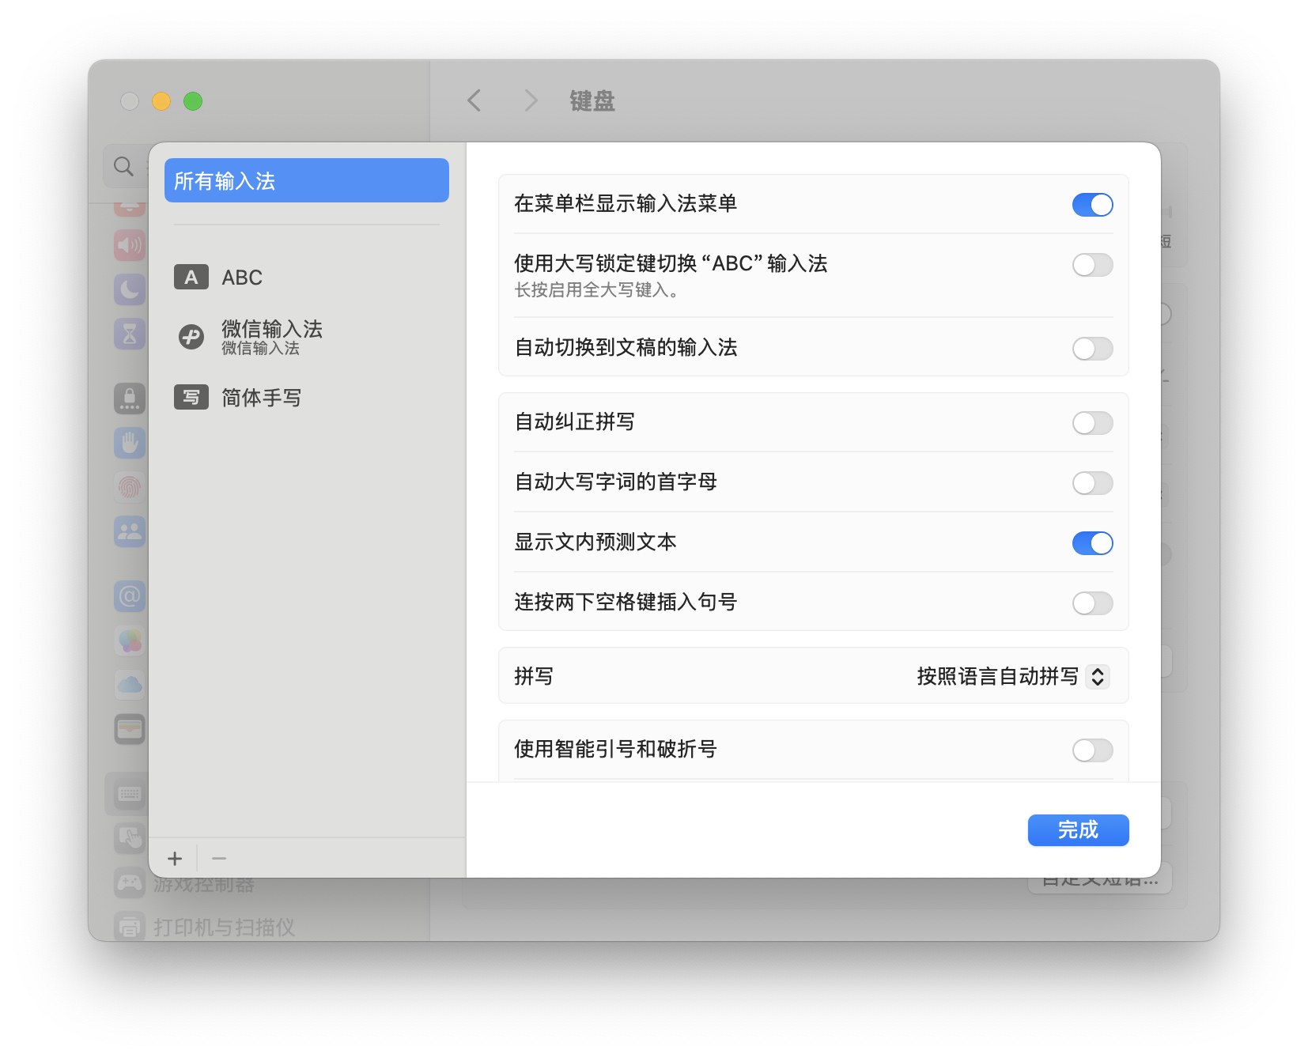Screen dimensions: 1308x1058
Task: Open Wallet settings via the card icon
Action: 129,729
